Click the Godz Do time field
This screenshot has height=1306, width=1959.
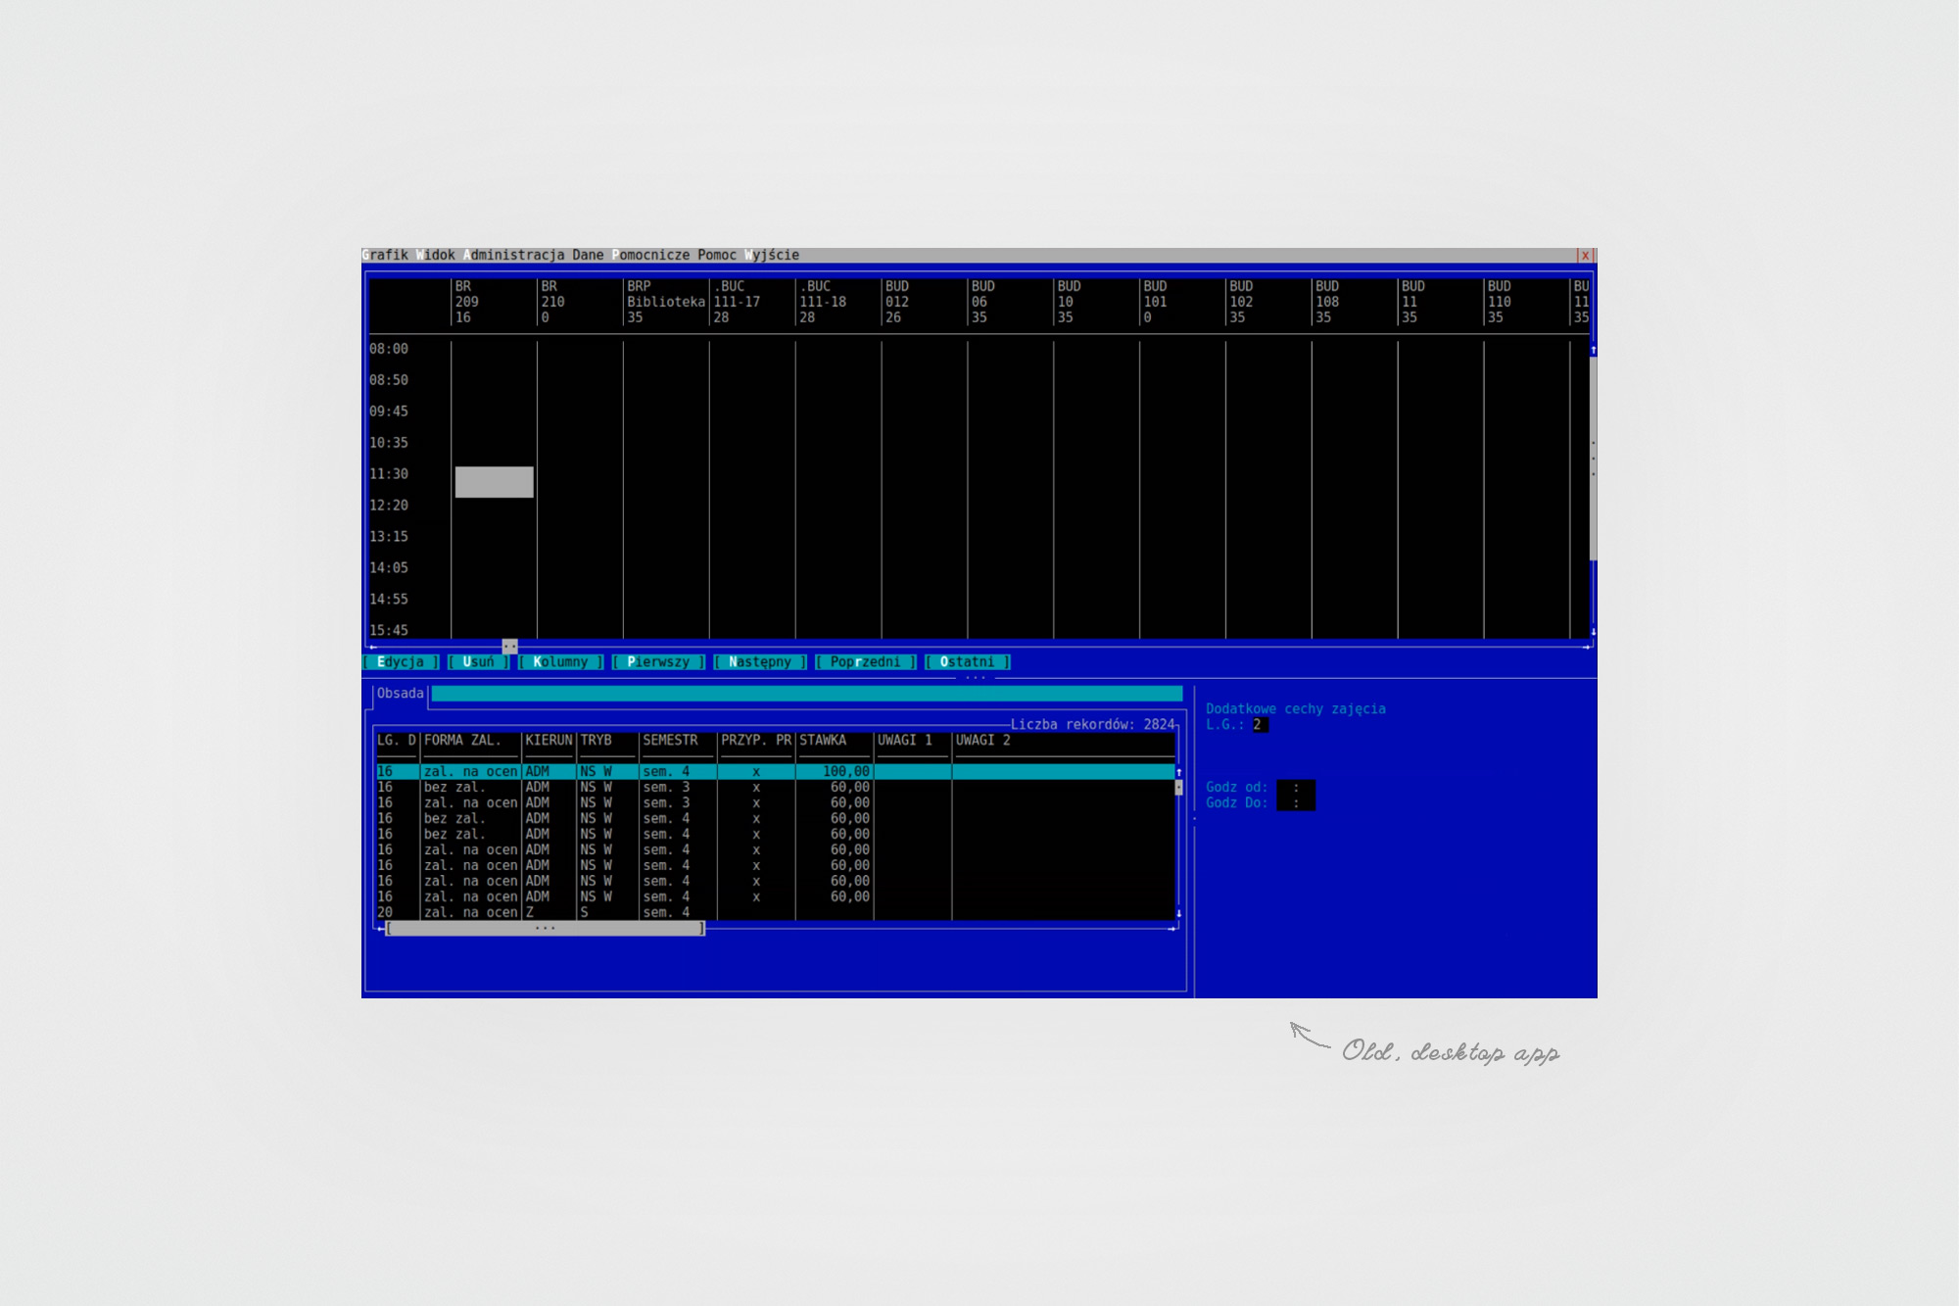click(1295, 803)
